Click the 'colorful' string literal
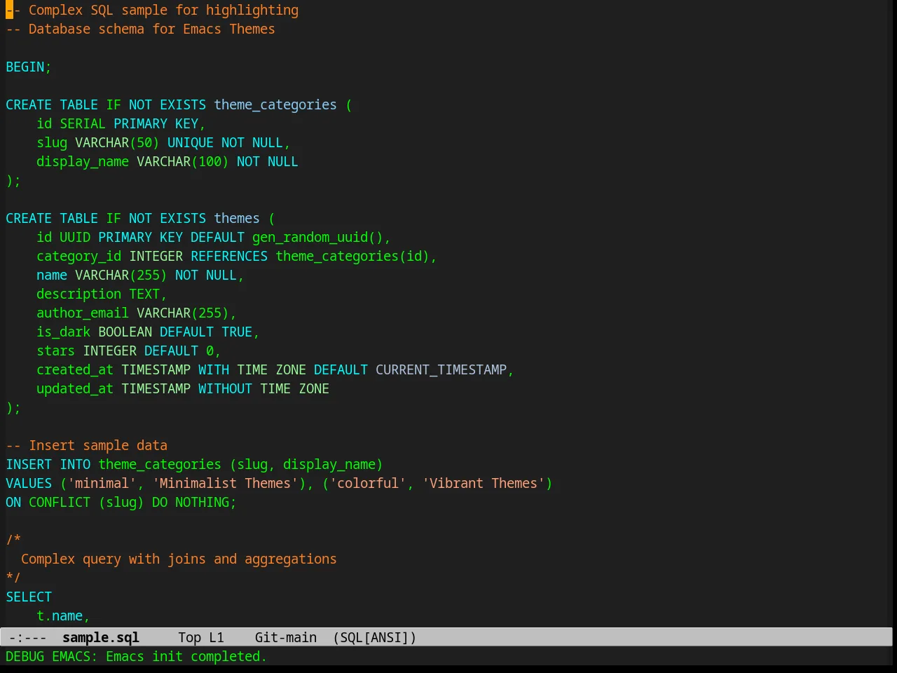This screenshot has height=673, width=897. [x=368, y=483]
